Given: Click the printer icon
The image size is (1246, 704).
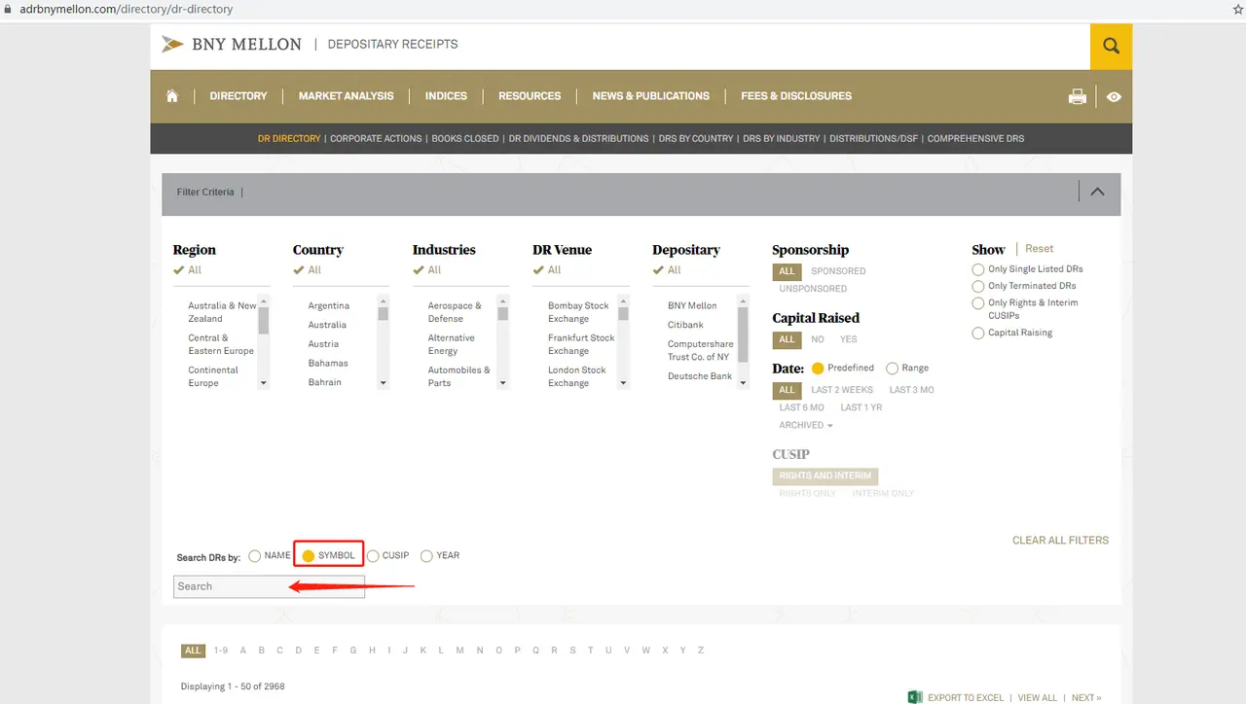Looking at the screenshot, I should [x=1077, y=96].
